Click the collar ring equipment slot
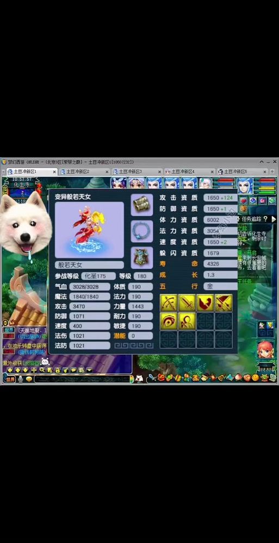Screen dimensions: 279x543 pos(142,231)
